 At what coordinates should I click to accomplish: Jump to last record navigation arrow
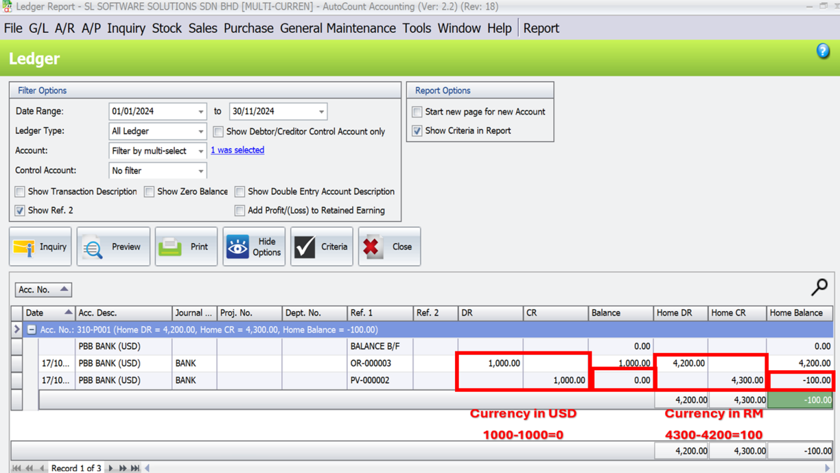[135, 468]
